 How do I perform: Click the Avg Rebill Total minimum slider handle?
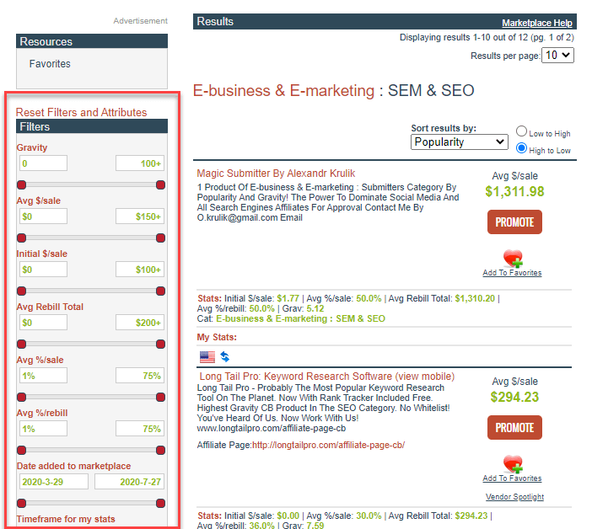pyautogui.click(x=22, y=344)
